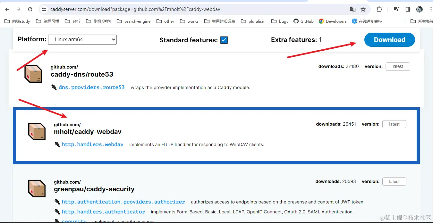Select mholt/caddy-webdav package title
The height and width of the screenshot is (223, 433).
tap(88, 132)
